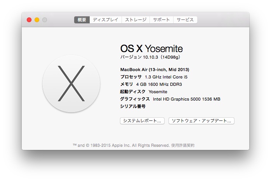Click the メモリ label
271x181 pixels.
pos(127,84)
